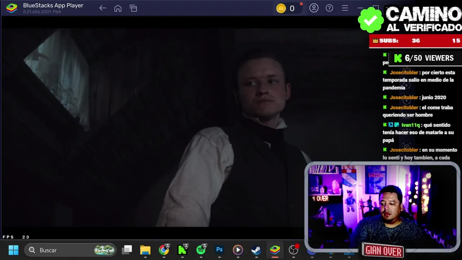The image size is (462, 260).
Task: Click 'BlueStacks App Player' title text
Action: [x=53, y=5]
